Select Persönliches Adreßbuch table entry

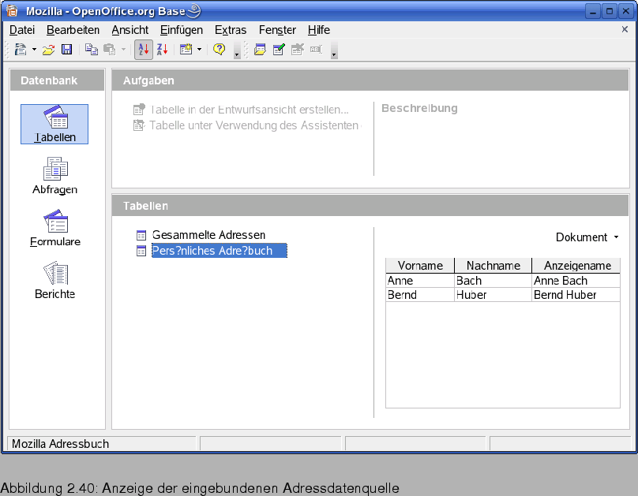[212, 251]
